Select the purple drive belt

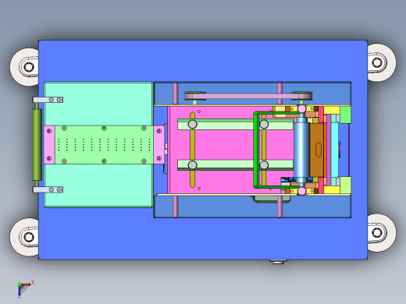[x=248, y=97]
